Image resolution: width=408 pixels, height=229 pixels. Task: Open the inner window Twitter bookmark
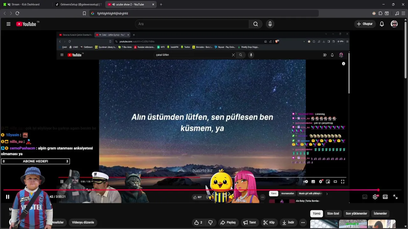185,47
